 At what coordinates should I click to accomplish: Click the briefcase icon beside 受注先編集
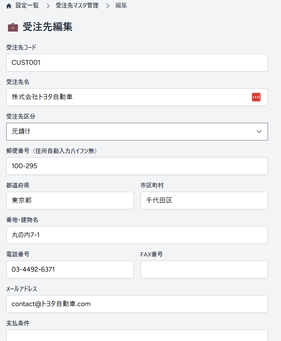13,27
